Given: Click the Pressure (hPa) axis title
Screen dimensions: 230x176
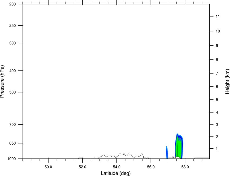Looking at the screenshot, I should (2, 82).
